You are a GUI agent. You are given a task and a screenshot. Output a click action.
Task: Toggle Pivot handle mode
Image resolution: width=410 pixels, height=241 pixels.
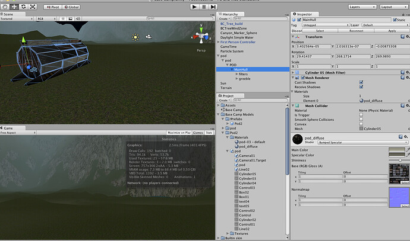click(x=53, y=7)
